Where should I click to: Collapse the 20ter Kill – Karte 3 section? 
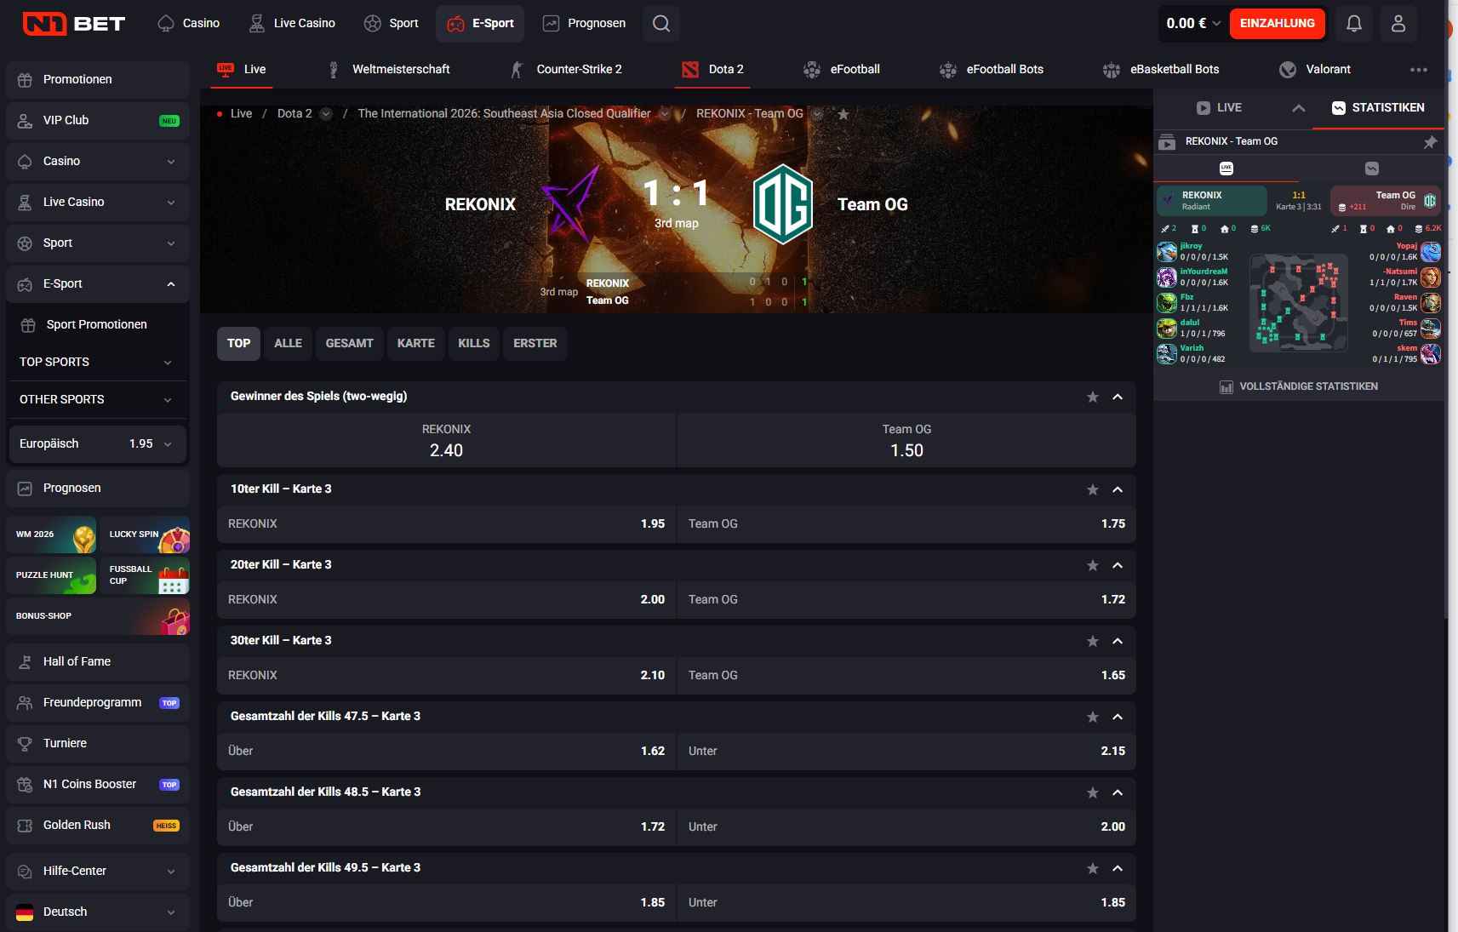[x=1118, y=566]
